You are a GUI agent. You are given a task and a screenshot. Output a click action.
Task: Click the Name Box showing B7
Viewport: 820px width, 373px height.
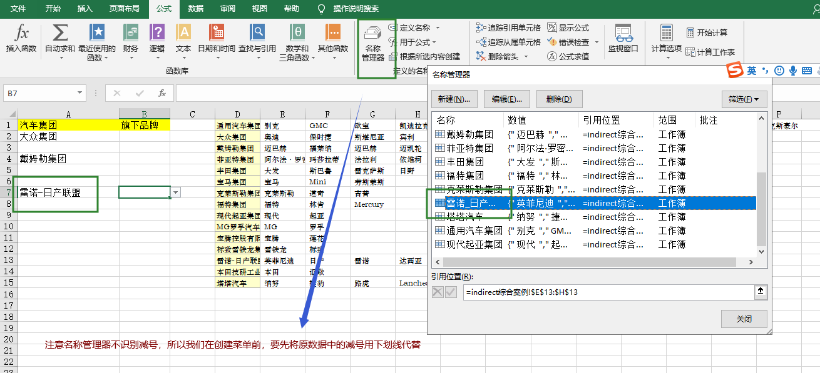[39, 93]
